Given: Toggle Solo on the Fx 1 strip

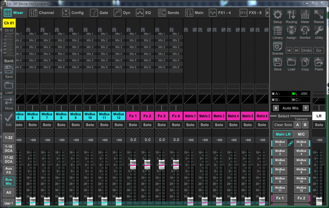Looking at the screenshot, I should tap(133, 125).
